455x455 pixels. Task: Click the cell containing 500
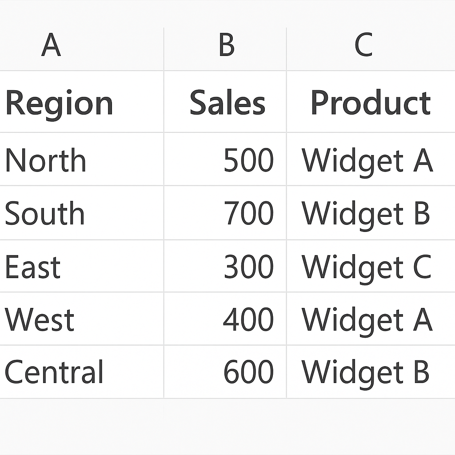coord(248,160)
